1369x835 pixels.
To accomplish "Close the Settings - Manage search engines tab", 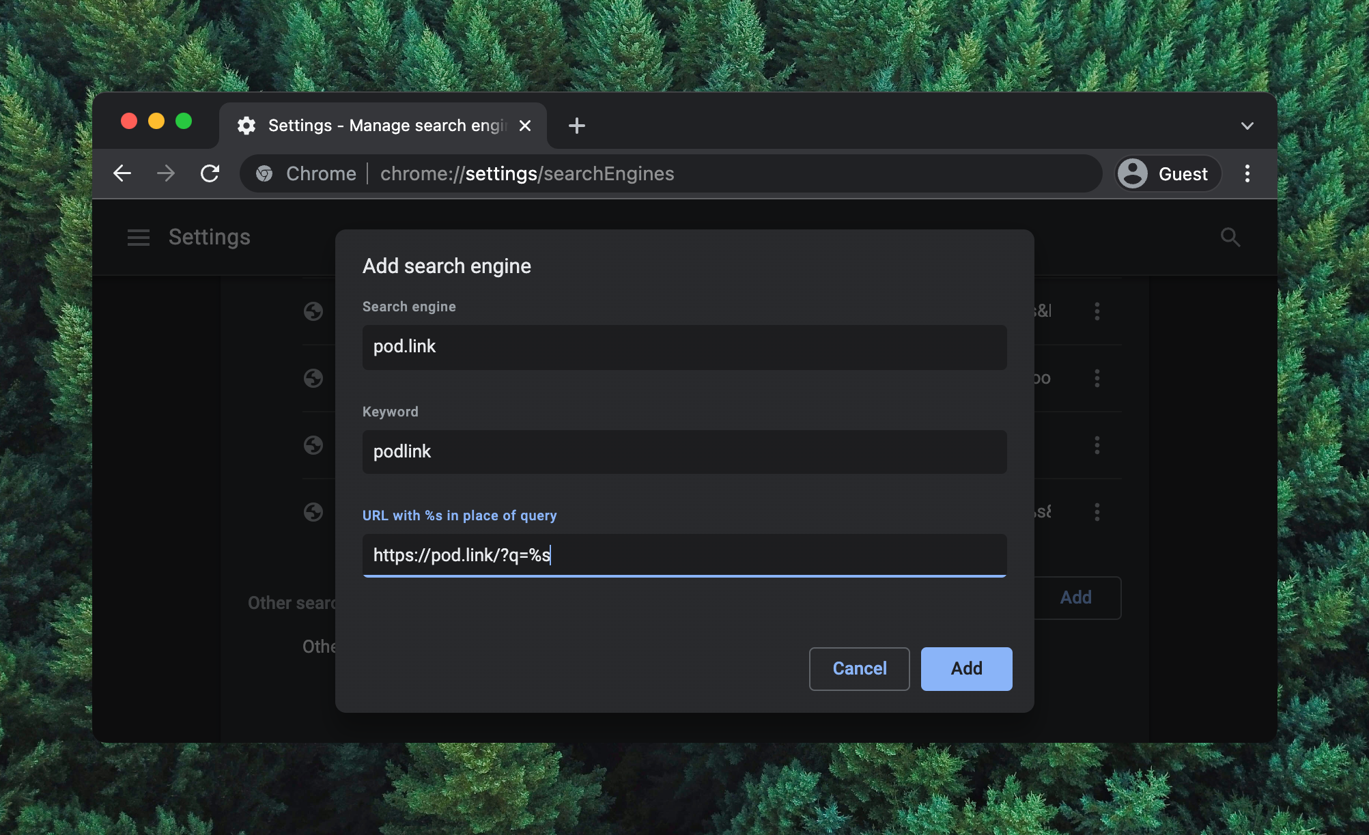I will pyautogui.click(x=525, y=126).
